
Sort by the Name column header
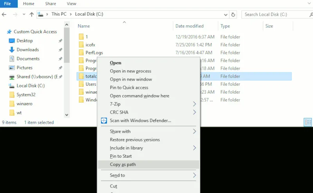coord(84,26)
